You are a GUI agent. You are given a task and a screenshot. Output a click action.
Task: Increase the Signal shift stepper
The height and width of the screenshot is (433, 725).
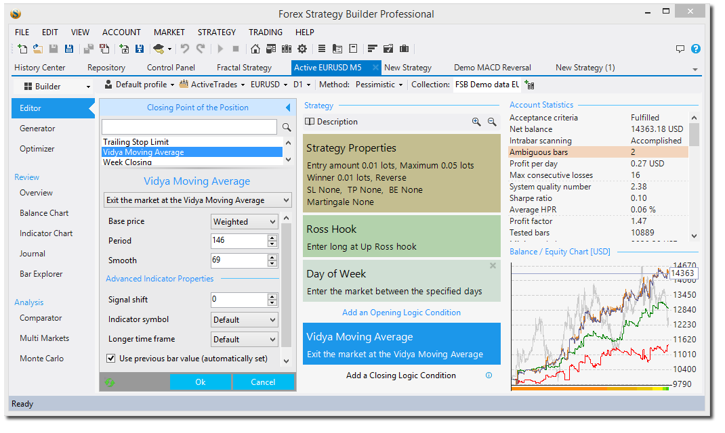click(272, 296)
